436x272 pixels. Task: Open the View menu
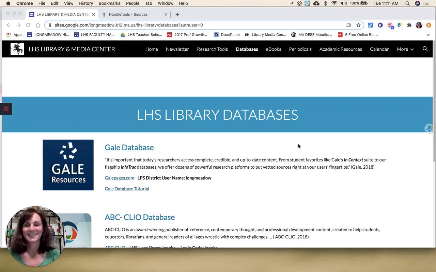coord(68,3)
